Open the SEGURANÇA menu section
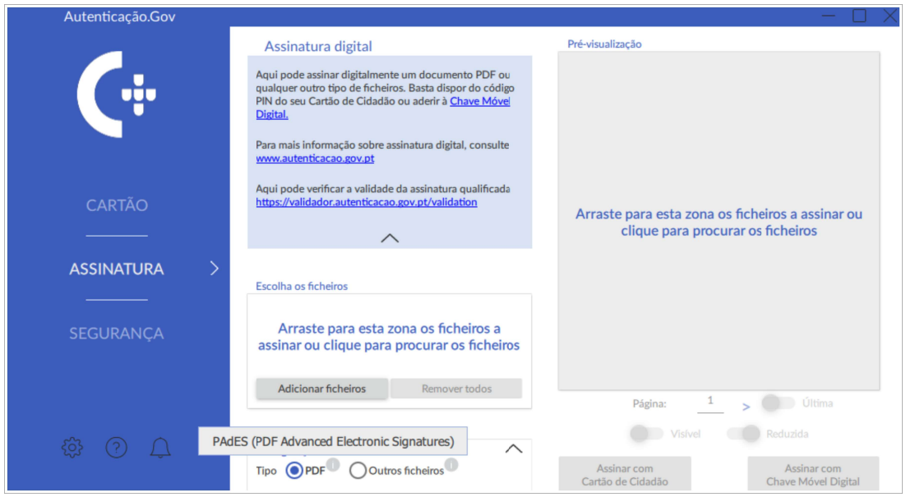This screenshot has height=497, width=906. [x=116, y=334]
